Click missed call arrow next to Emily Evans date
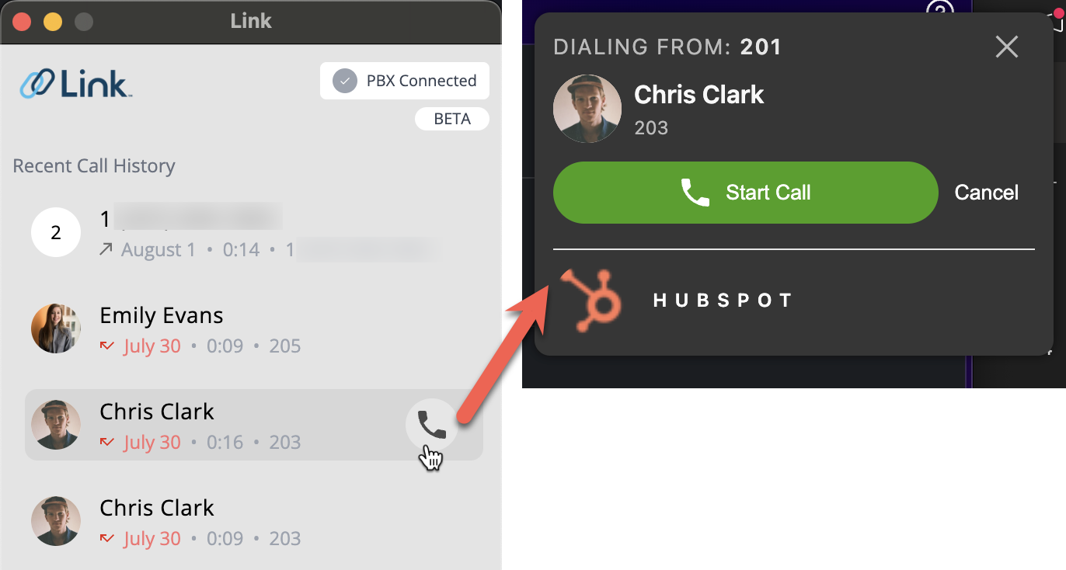 [x=107, y=346]
